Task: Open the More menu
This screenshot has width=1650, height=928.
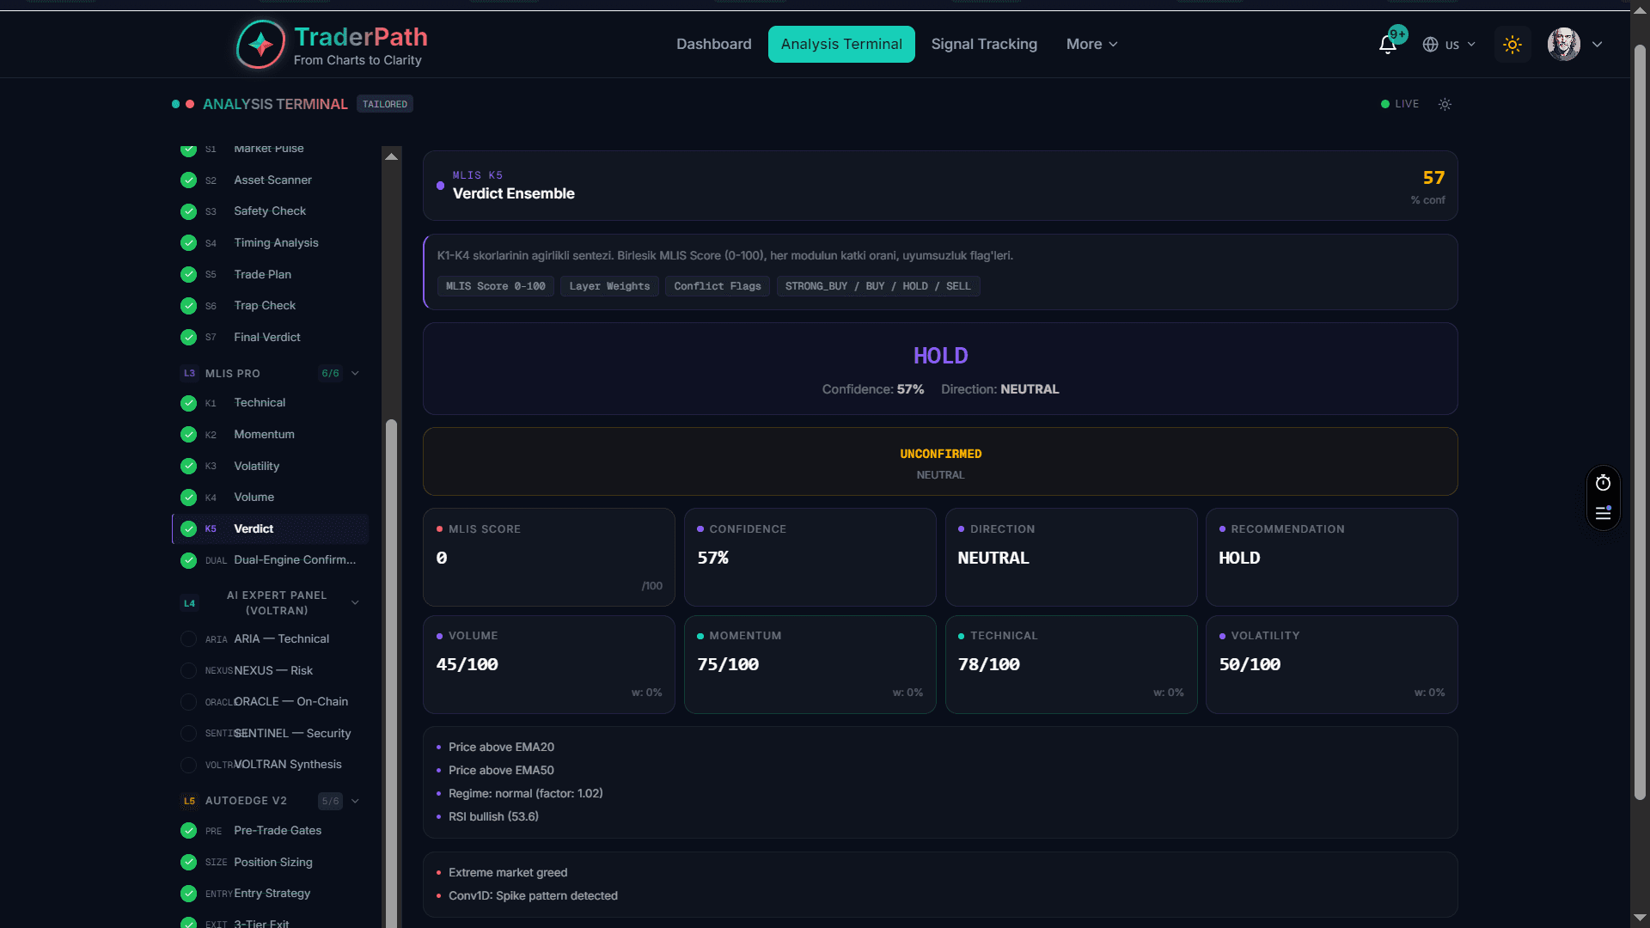Action: [1091, 44]
